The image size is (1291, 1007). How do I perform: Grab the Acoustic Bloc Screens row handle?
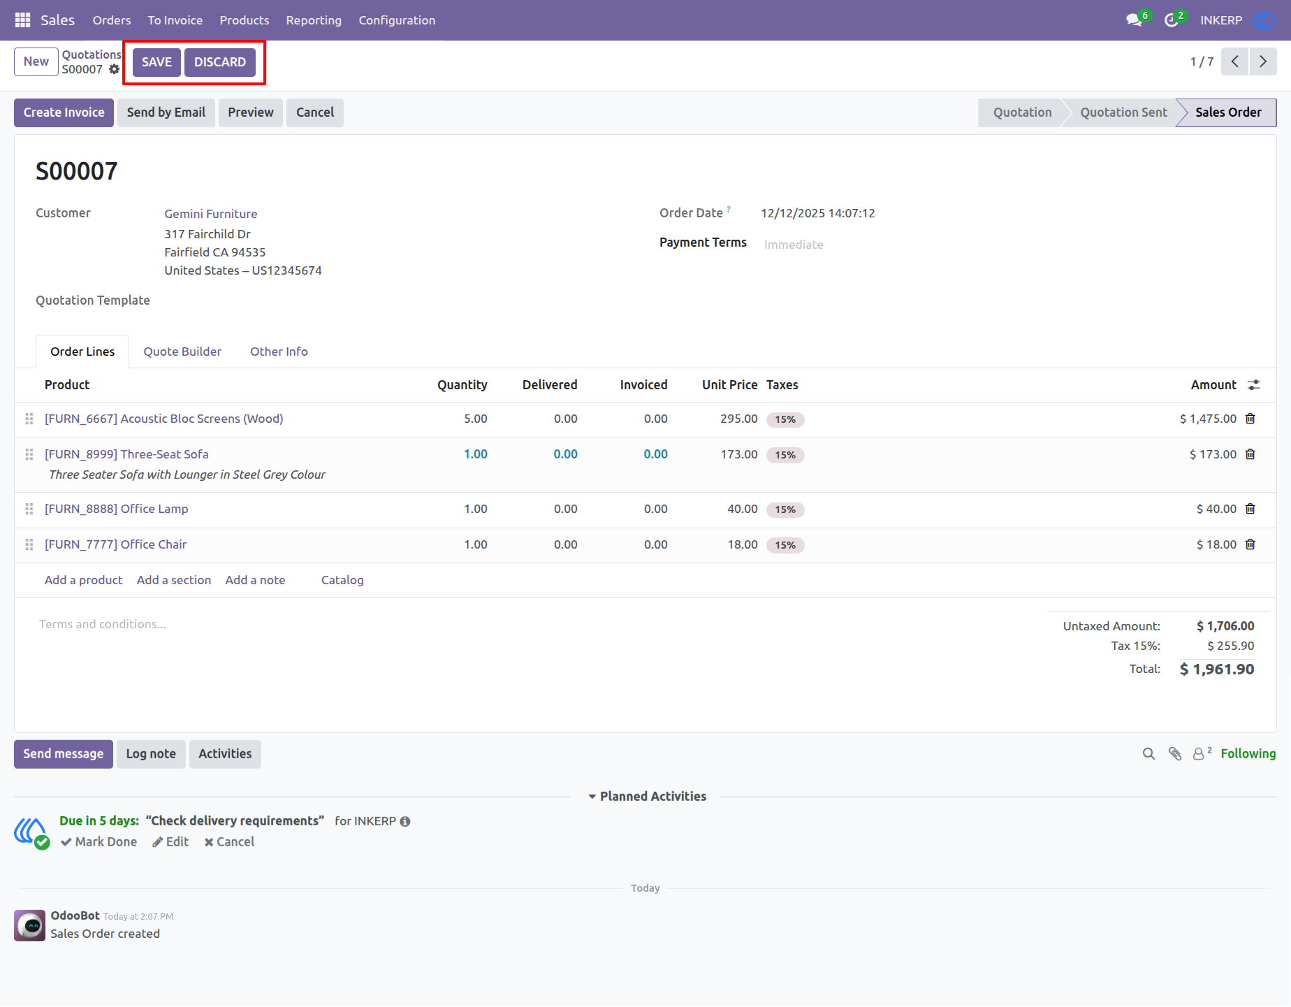click(x=29, y=419)
